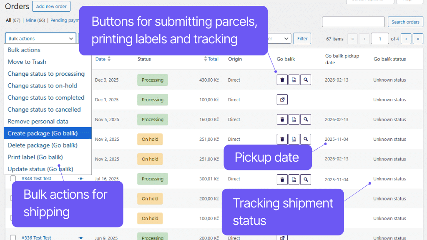Click On hold status badge in Nov 3, 2025 row
Viewport: 427px width, 240px height.
click(150, 139)
